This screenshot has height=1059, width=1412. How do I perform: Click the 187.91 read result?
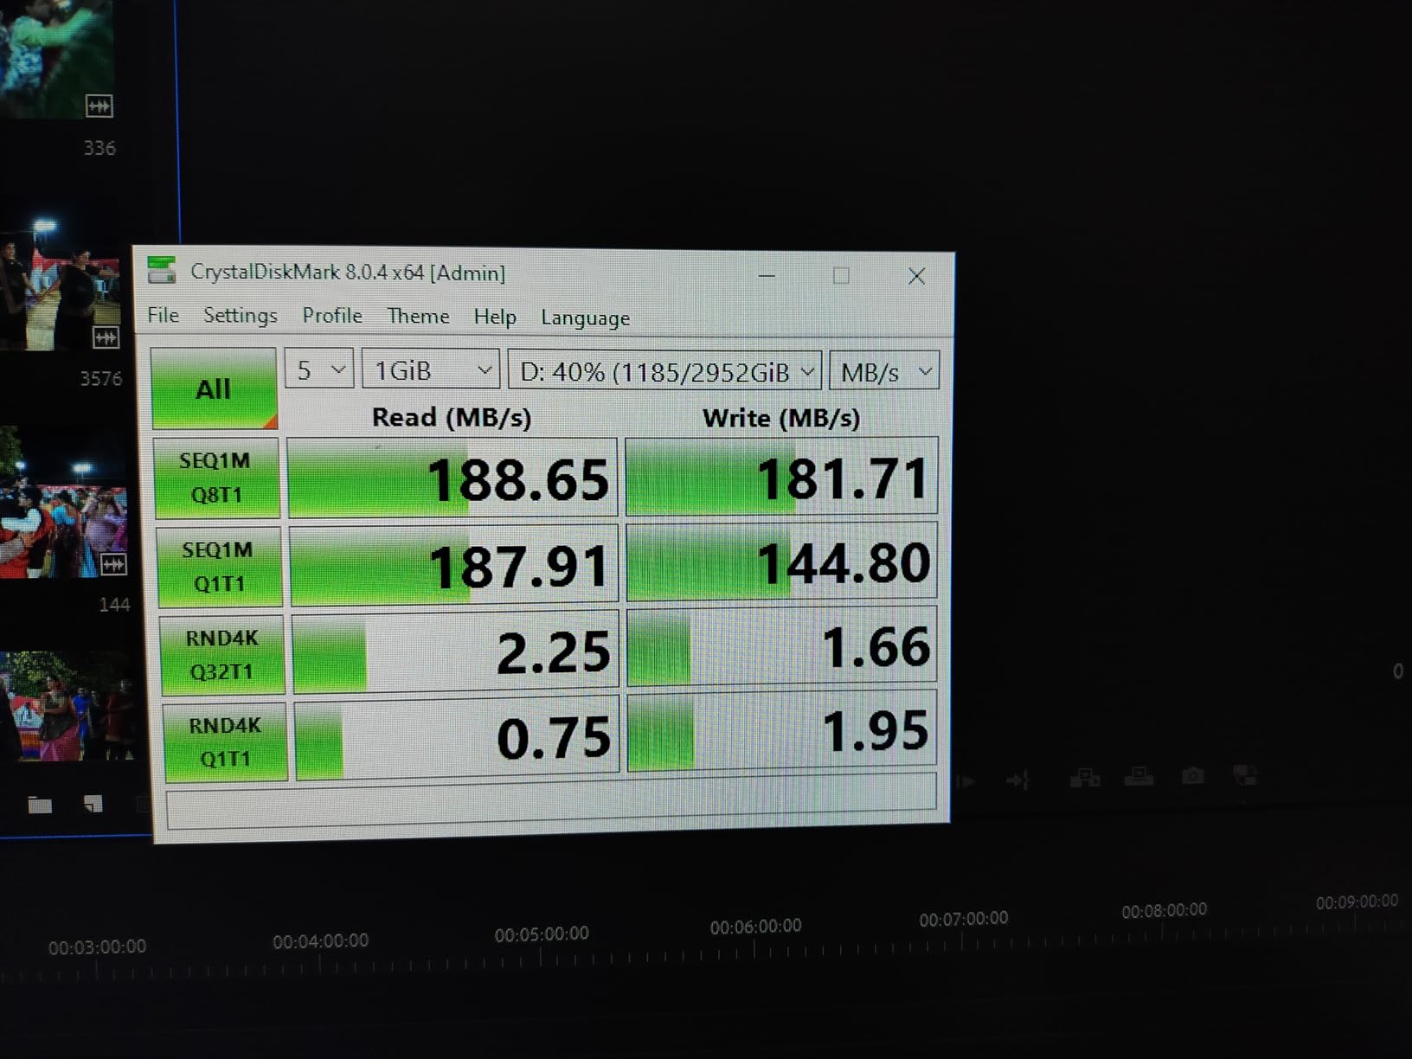pos(455,565)
